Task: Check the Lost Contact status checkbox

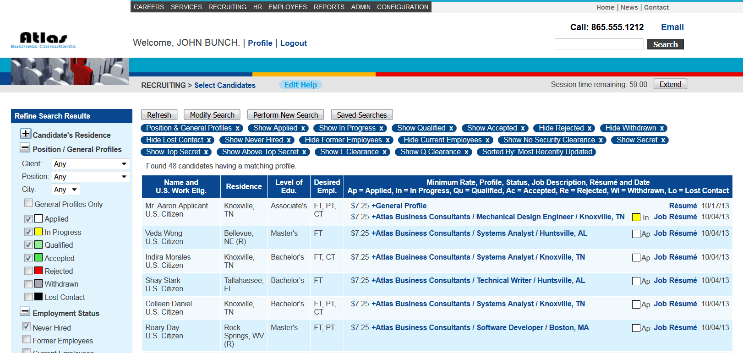Action: point(28,297)
